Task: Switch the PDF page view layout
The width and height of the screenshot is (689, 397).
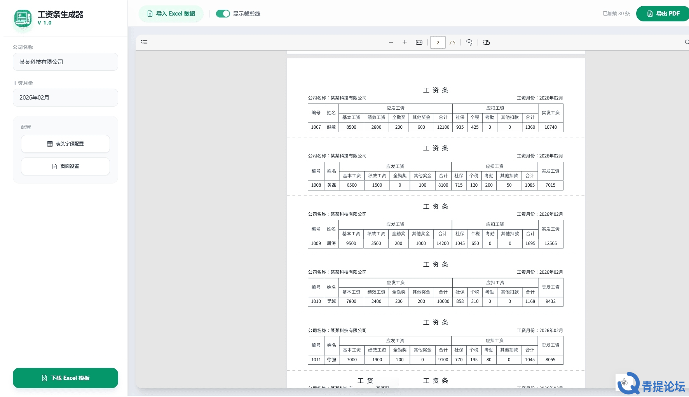Action: (x=486, y=42)
